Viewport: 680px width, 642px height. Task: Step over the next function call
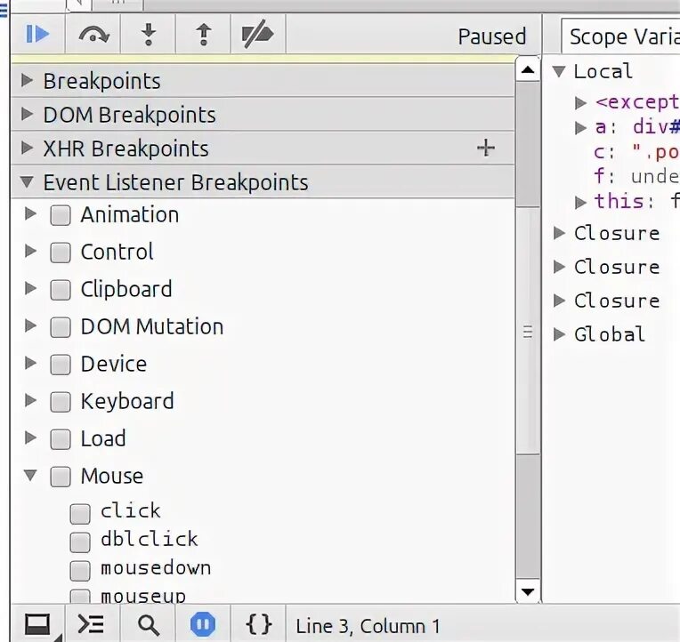pyautogui.click(x=93, y=35)
